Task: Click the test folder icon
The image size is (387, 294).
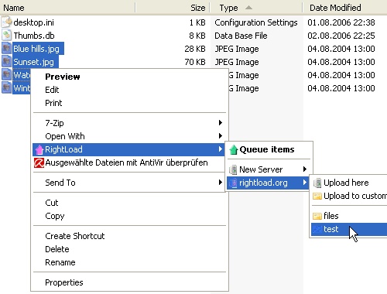Action: tap(317, 229)
